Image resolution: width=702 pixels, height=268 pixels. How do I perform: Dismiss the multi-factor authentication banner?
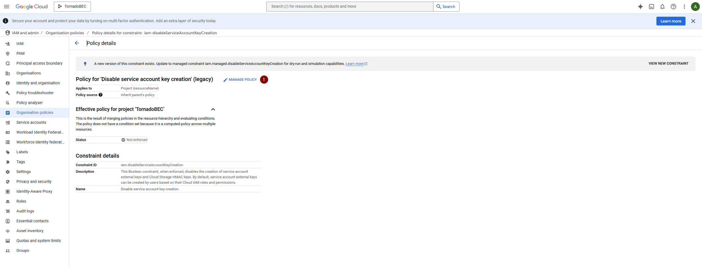[693, 21]
